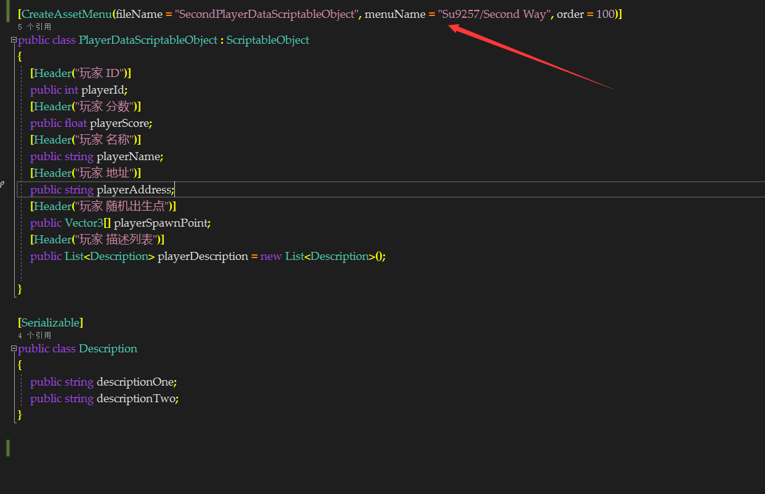The height and width of the screenshot is (494, 765).
Task: Select the ScriptableObject base class name
Action: pyautogui.click(x=267, y=40)
